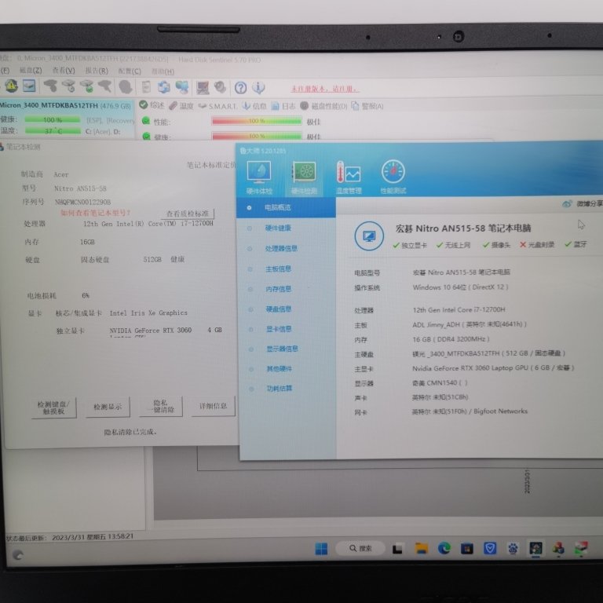The height and width of the screenshot is (603, 603).
Task: Open the 温度管理 thermometer icon
Action: tap(349, 177)
